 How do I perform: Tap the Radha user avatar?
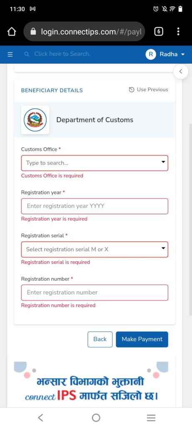coord(151,54)
